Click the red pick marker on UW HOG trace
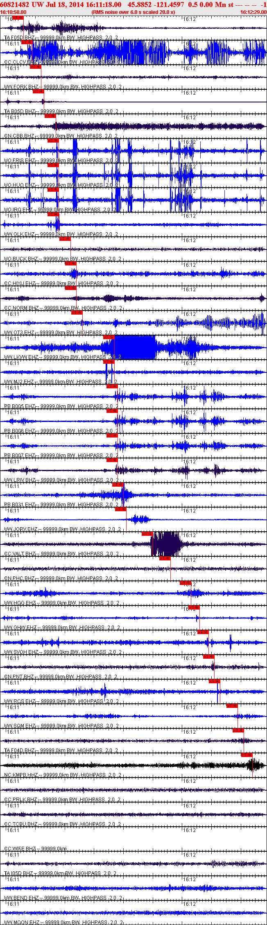Image resolution: width=267 pixels, height=925 pixels. click(186, 583)
